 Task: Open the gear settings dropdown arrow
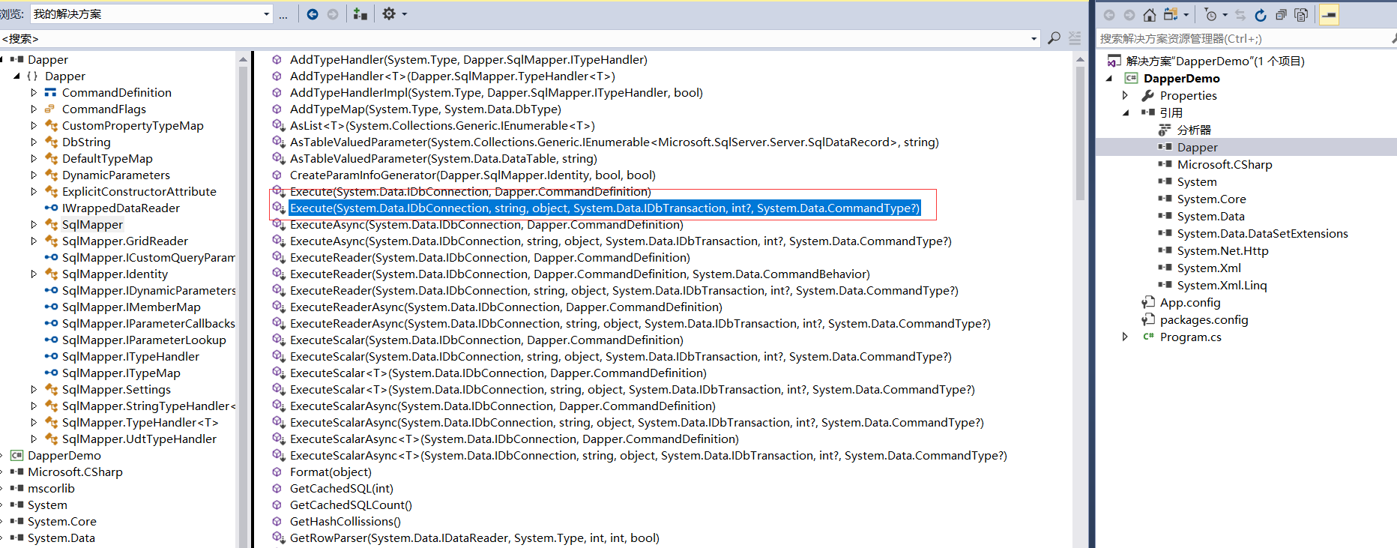[405, 14]
